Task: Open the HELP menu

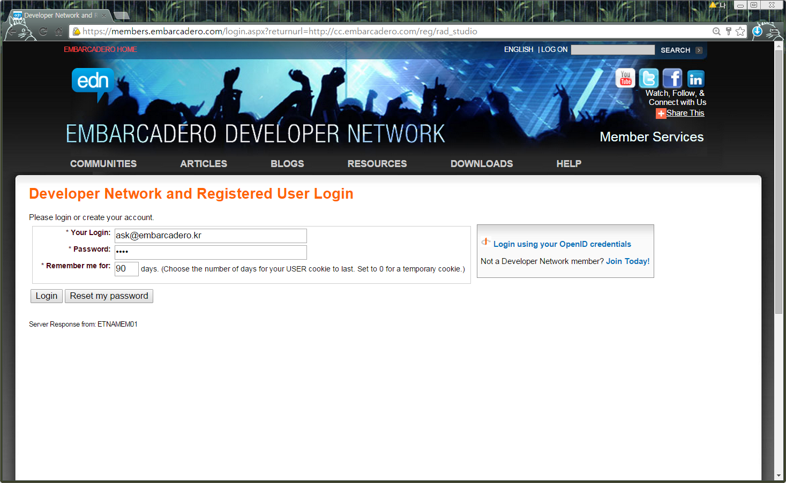Action: click(569, 164)
